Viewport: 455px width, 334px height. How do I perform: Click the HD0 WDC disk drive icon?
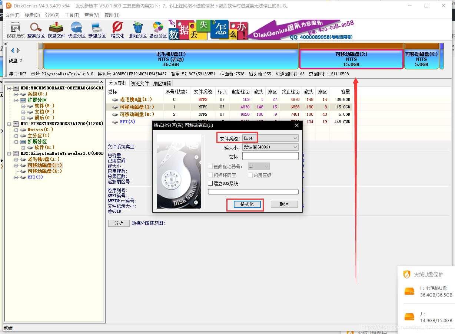tap(16, 88)
